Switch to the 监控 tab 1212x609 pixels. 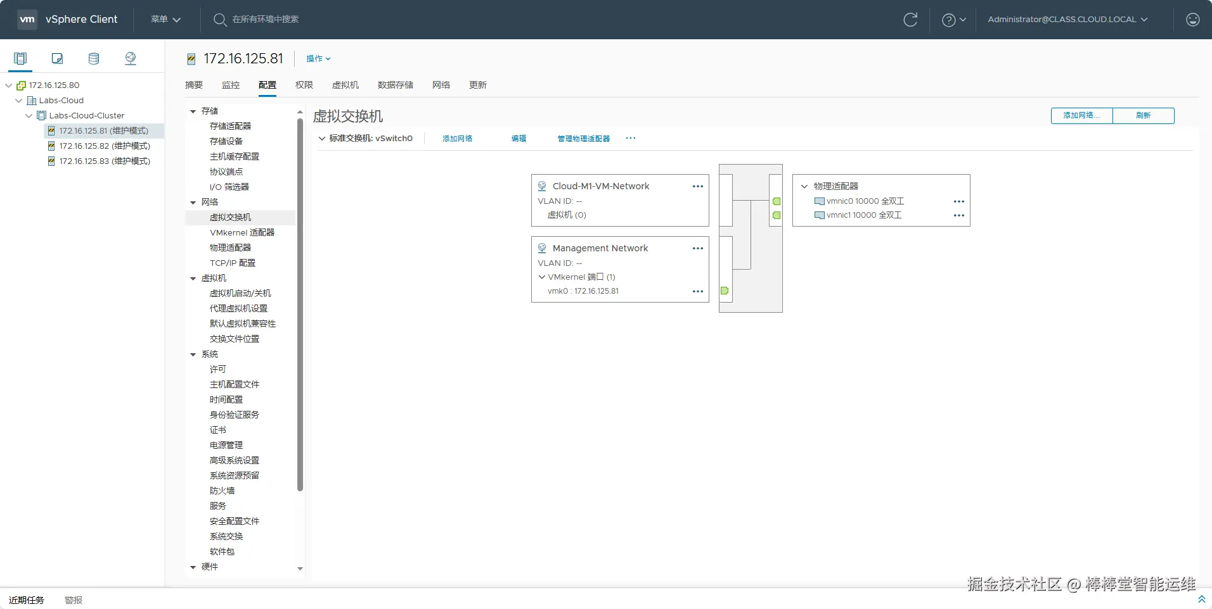point(231,85)
